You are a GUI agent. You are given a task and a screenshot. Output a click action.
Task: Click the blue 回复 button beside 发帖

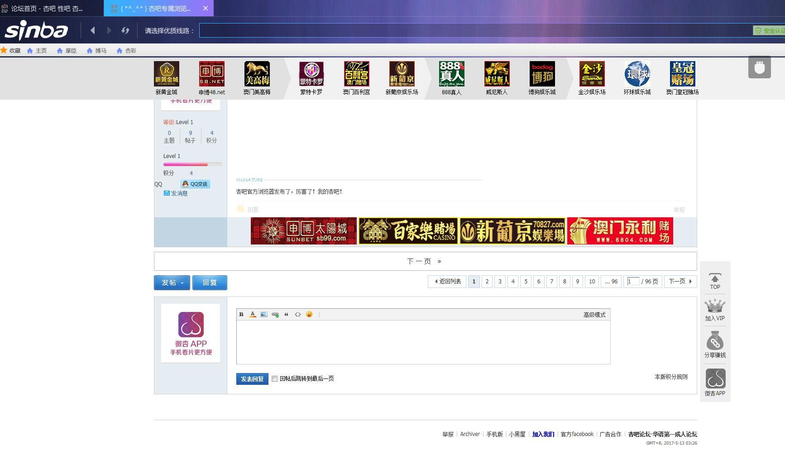210,283
